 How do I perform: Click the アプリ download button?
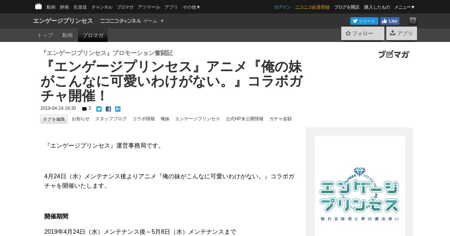tap(402, 33)
